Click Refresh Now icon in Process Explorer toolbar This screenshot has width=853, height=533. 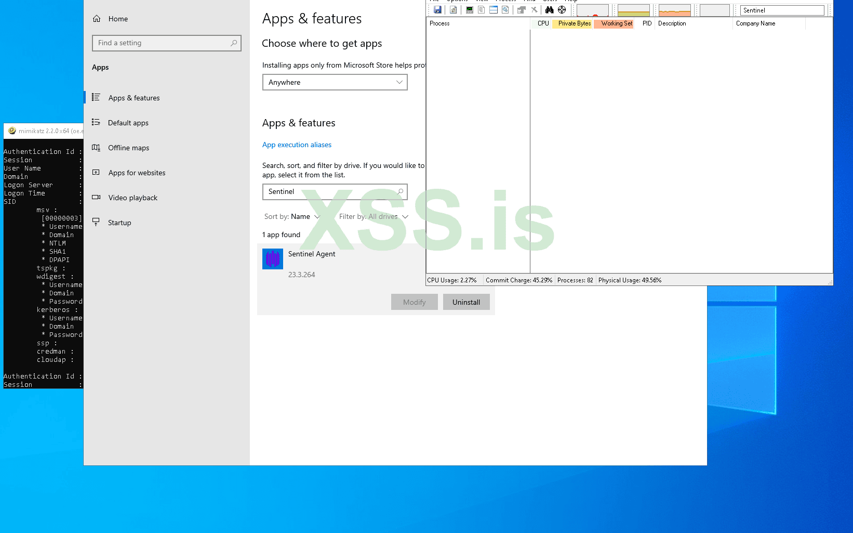point(453,10)
